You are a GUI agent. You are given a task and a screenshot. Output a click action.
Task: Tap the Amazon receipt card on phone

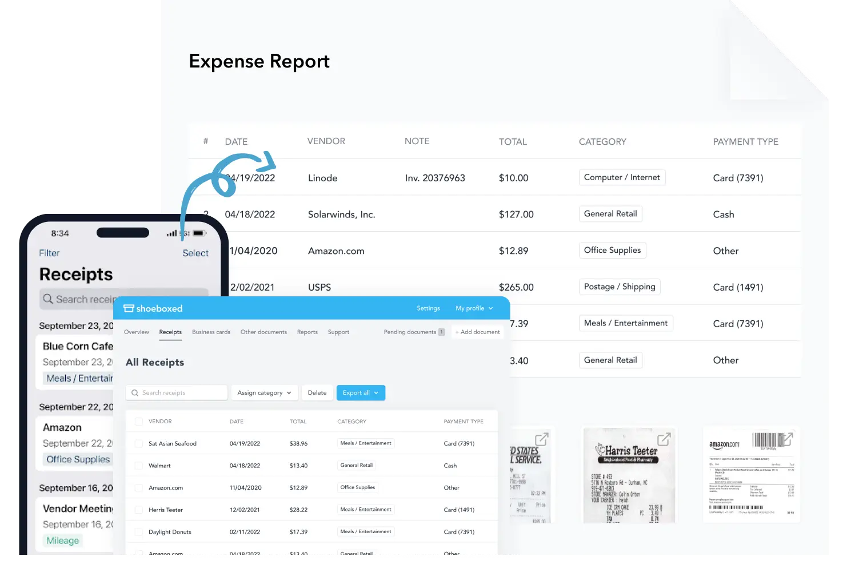pos(75,443)
